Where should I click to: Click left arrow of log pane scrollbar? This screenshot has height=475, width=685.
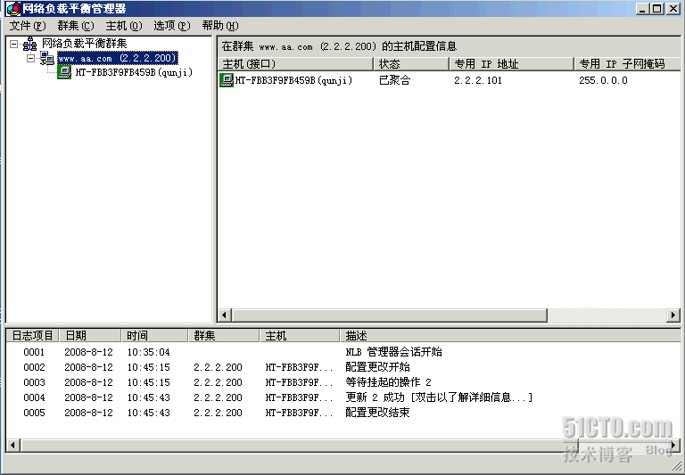[12, 446]
